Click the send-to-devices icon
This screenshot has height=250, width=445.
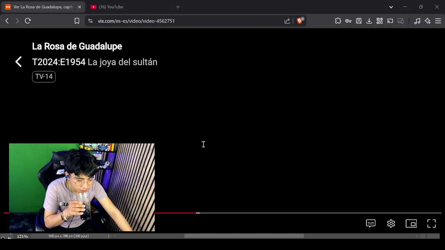point(400,21)
